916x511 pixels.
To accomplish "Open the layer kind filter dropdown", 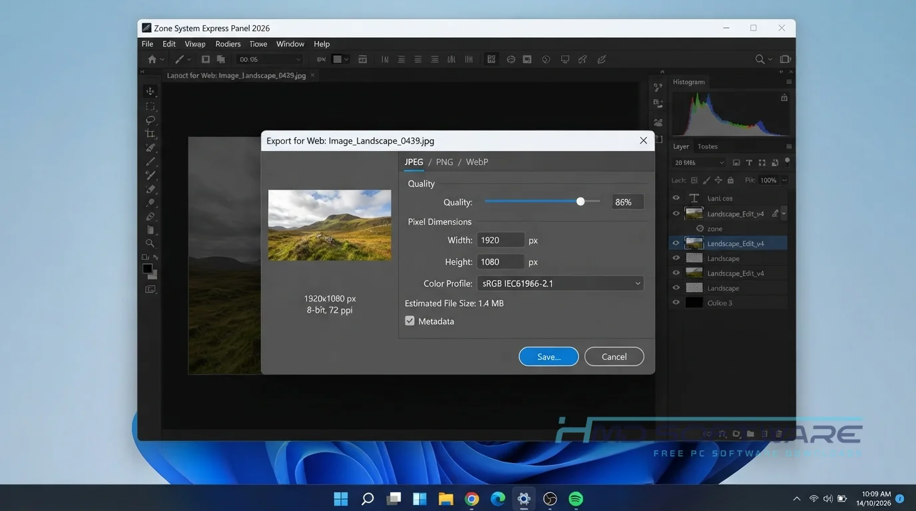I will point(699,162).
